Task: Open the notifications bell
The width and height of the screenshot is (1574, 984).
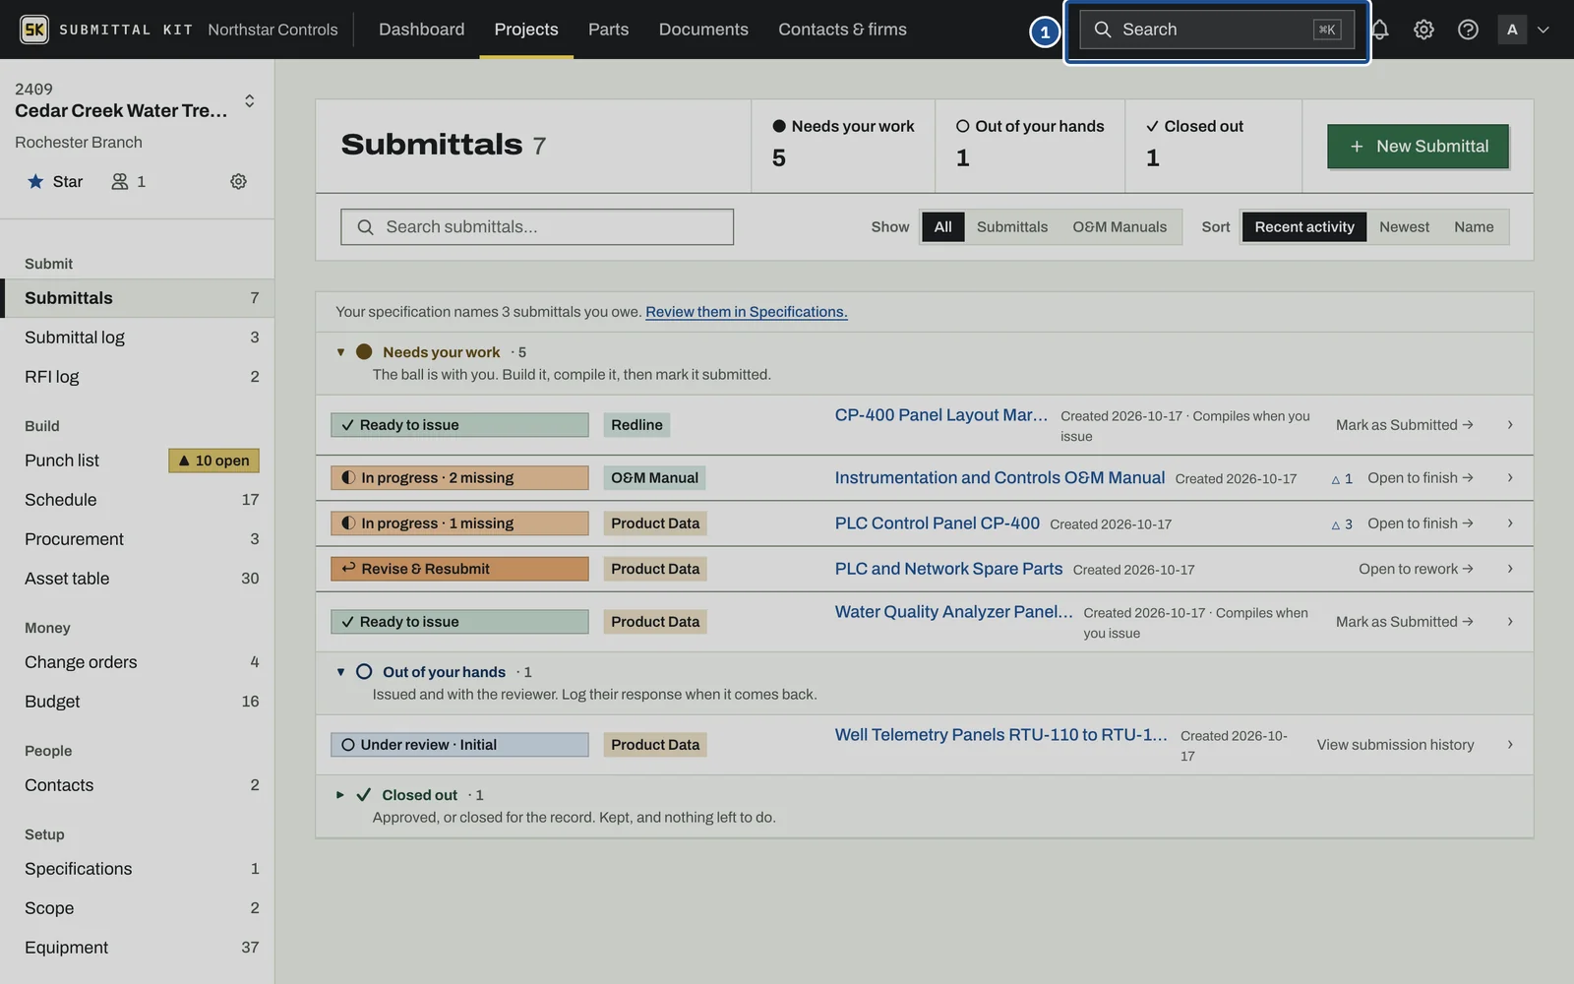Action: pos(1380,30)
